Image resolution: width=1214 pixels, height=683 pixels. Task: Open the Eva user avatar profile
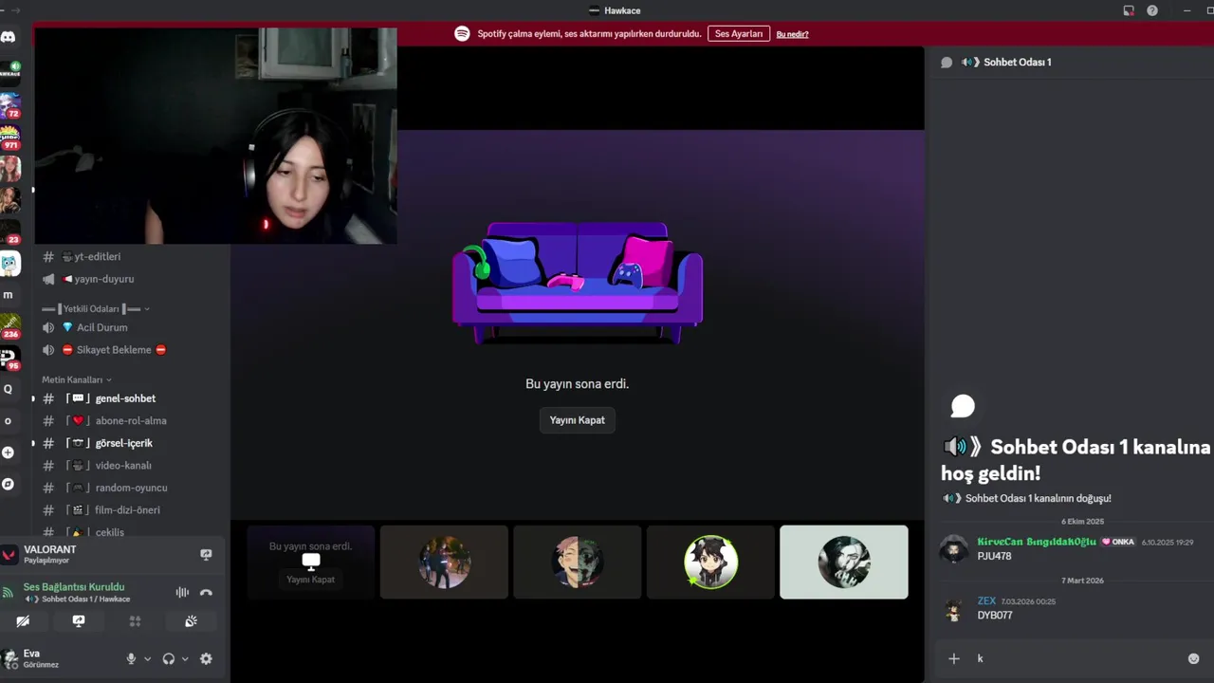click(10, 658)
